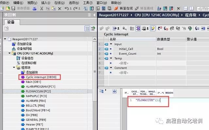Click the Print icon in toolbar
The image size is (209, 130).
point(34,8)
